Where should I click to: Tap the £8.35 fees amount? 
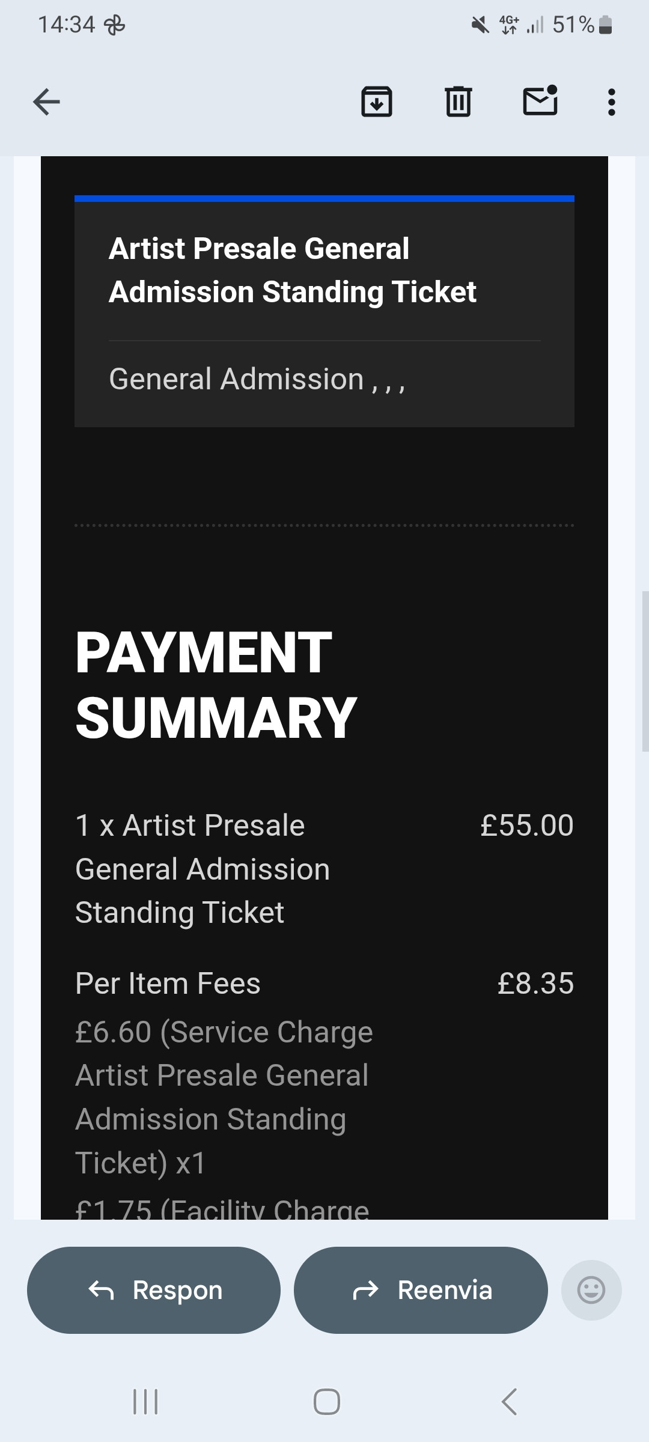535,984
